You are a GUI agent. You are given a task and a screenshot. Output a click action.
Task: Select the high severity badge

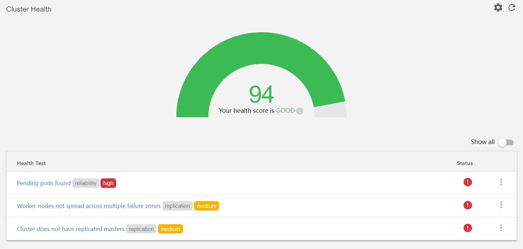pyautogui.click(x=108, y=183)
